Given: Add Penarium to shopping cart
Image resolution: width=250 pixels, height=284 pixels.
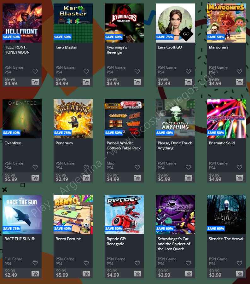Looking at the screenshot, I should (86, 178).
